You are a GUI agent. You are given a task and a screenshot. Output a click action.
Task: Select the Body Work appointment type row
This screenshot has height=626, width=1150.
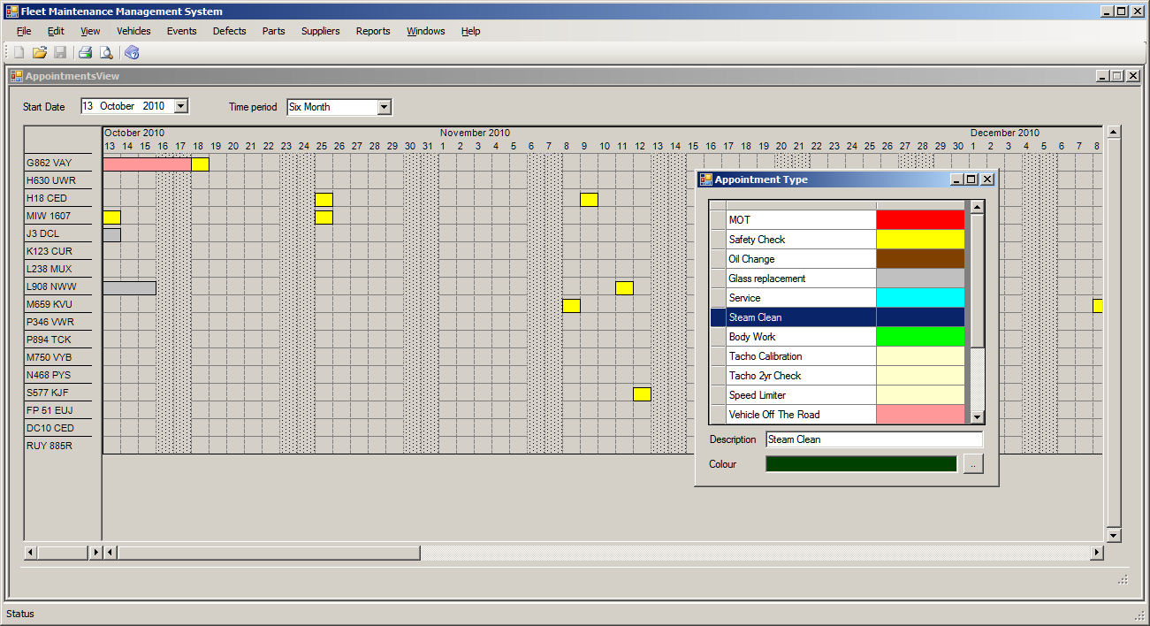click(x=800, y=337)
